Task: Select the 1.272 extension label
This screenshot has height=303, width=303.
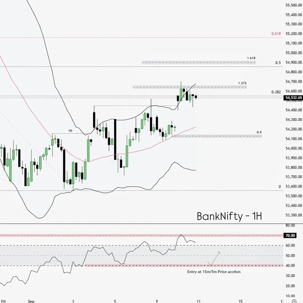Action: tap(242, 83)
